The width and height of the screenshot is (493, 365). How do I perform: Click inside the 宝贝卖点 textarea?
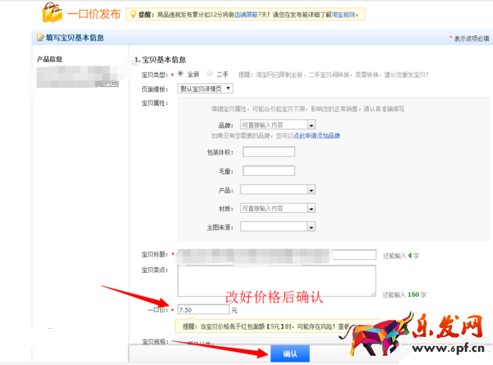[x=277, y=280]
